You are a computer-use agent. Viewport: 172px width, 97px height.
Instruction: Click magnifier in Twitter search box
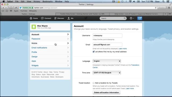125,18
